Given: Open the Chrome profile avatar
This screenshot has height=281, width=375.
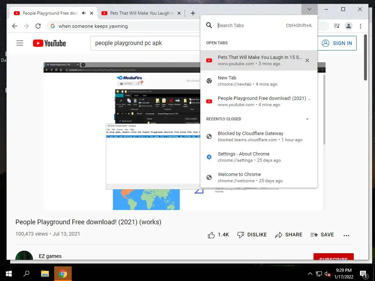Looking at the screenshot, I should point(349,26).
